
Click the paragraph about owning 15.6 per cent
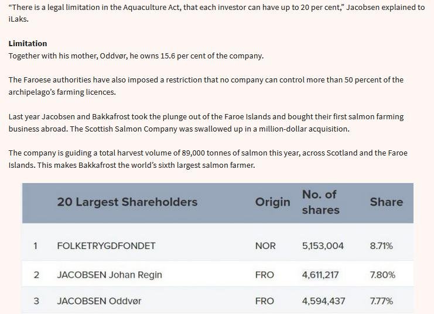(136, 56)
